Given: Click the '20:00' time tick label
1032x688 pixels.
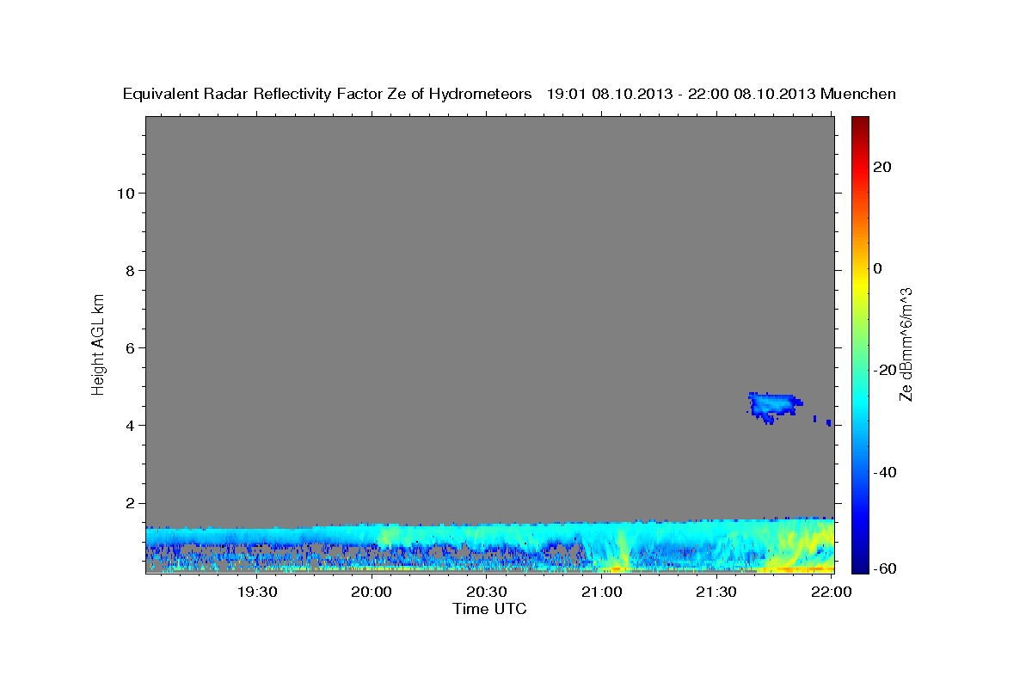Looking at the screenshot, I should click(372, 592).
